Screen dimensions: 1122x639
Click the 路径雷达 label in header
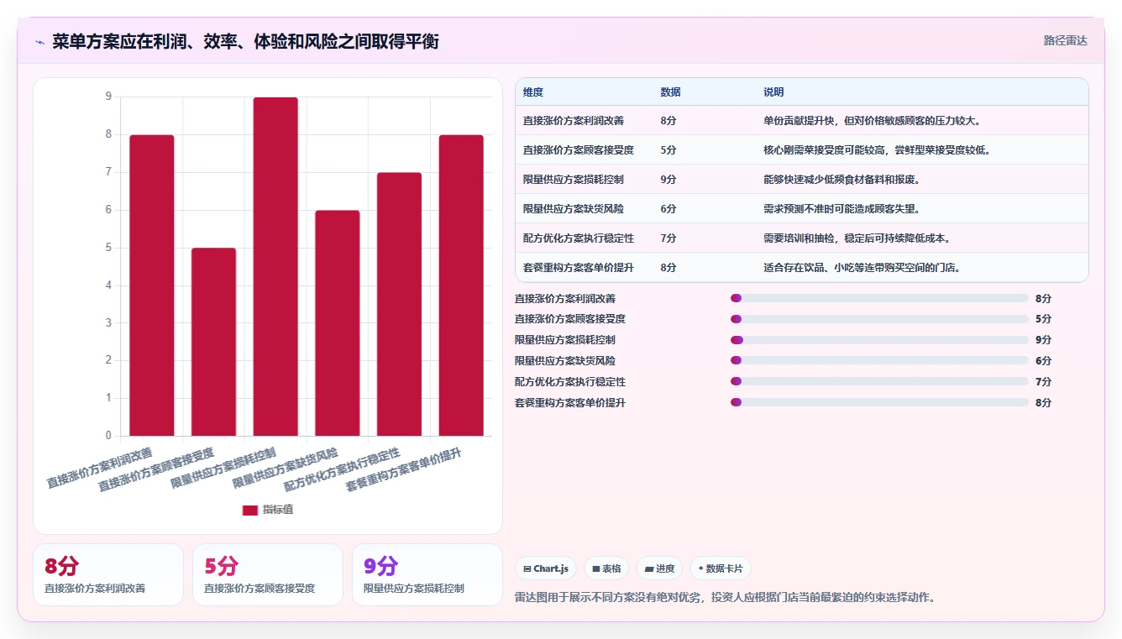[1065, 40]
